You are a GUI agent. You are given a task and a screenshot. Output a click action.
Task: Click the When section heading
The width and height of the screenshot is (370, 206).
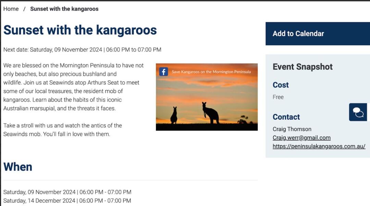[18, 167]
